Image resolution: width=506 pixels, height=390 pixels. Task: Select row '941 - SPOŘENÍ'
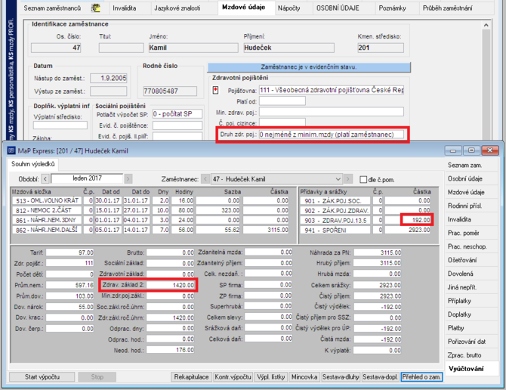[x=366, y=230]
